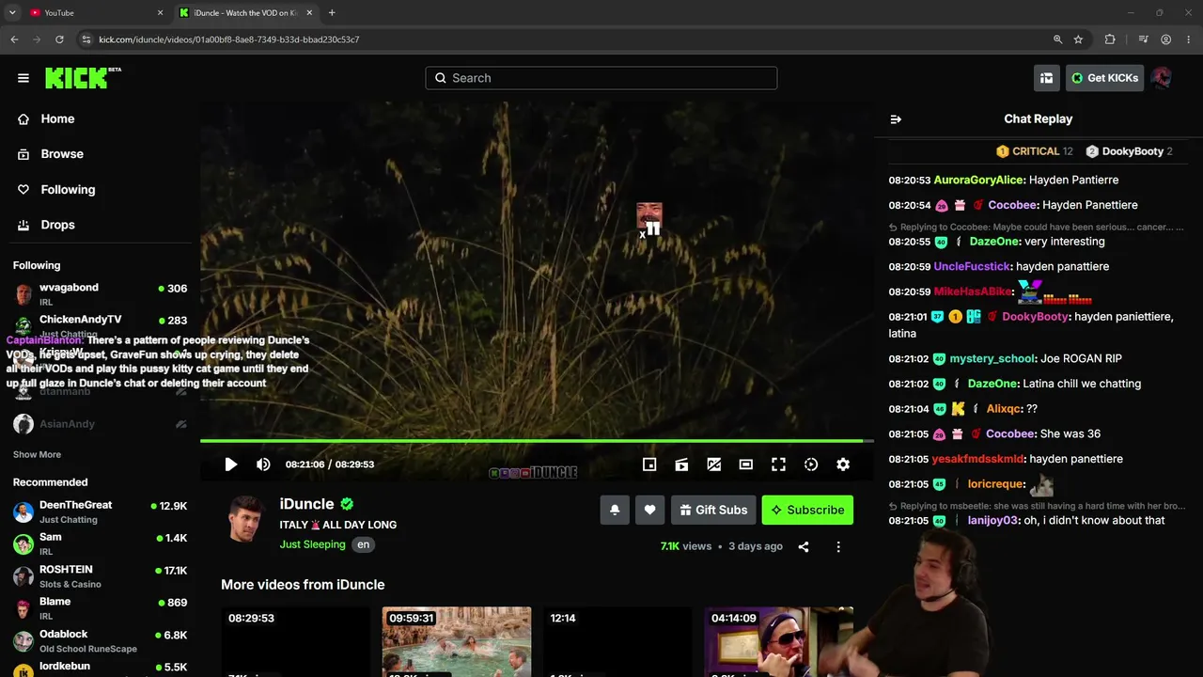The height and width of the screenshot is (677, 1203).
Task: Close the YouTube browser tab
Action: click(x=160, y=13)
